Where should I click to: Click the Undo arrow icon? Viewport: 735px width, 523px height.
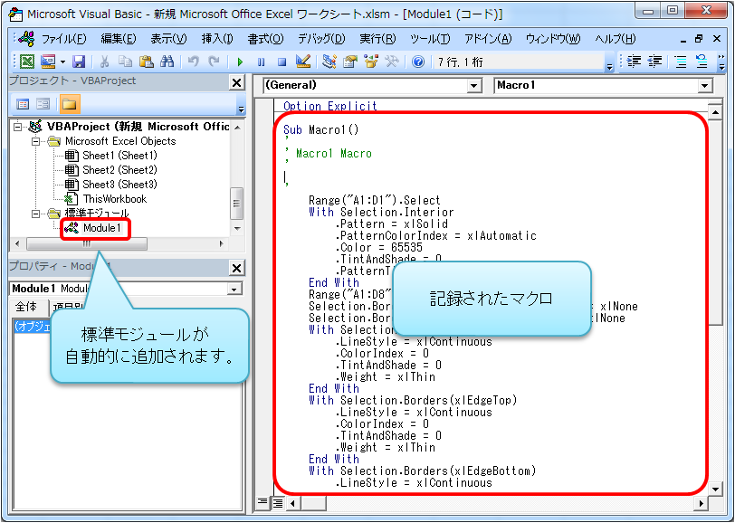(x=193, y=62)
